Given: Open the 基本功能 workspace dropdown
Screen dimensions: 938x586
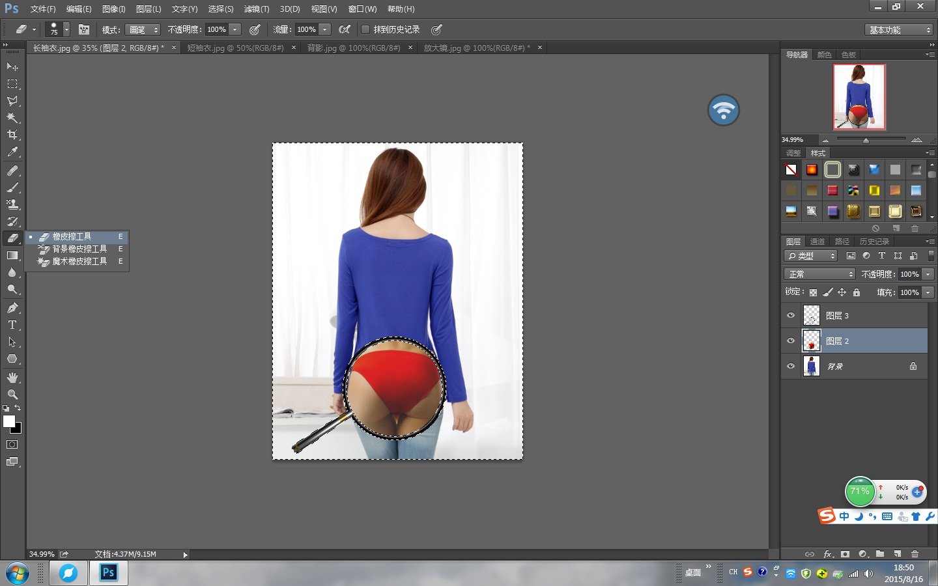Looking at the screenshot, I should click(x=900, y=30).
